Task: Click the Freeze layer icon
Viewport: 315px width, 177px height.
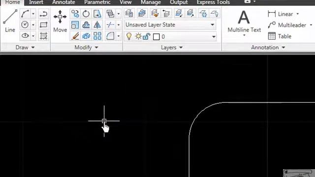Action: tap(203, 13)
